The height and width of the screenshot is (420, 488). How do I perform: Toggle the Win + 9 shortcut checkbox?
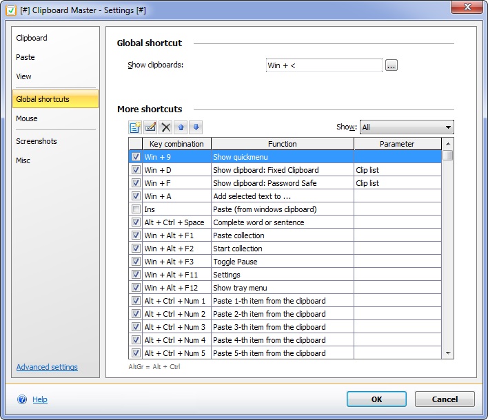click(x=136, y=157)
